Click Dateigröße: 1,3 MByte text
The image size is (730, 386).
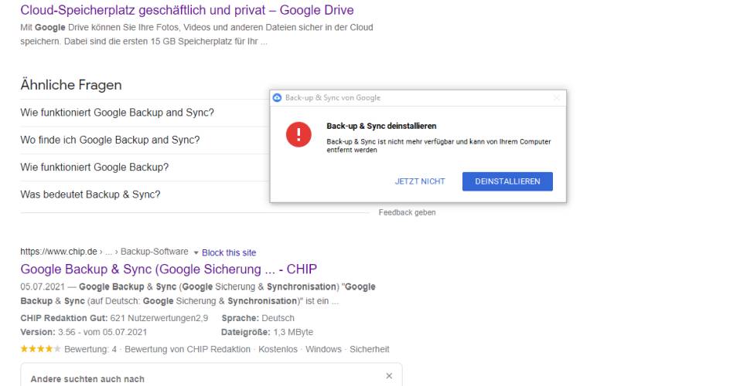click(x=268, y=332)
